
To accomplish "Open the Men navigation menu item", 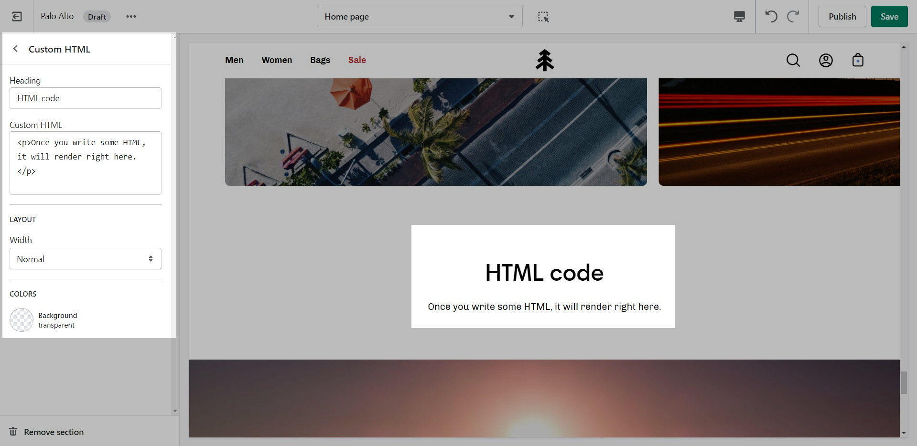I will click(x=234, y=60).
